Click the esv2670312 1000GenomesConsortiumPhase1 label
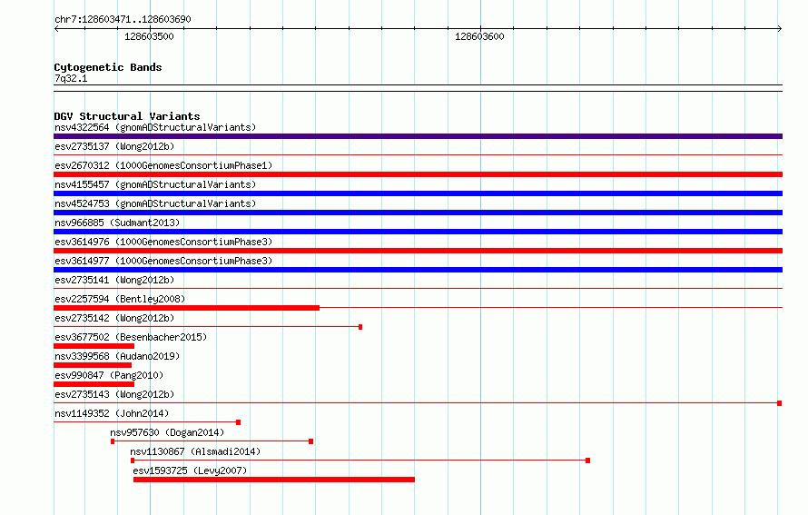808x515 pixels. (163, 165)
